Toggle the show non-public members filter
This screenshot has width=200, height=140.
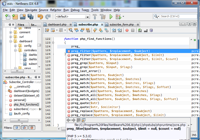tap(32, 127)
